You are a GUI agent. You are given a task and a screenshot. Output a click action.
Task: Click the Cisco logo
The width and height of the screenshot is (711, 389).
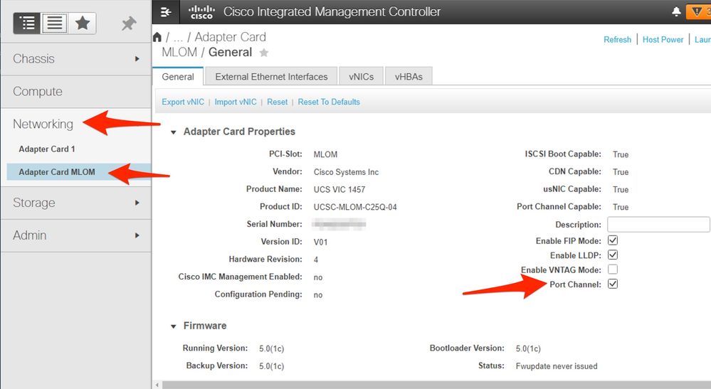click(202, 12)
